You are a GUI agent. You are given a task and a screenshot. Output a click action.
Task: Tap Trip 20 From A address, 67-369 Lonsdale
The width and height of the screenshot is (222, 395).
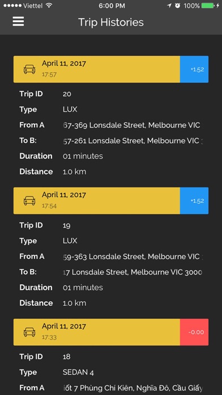tap(133, 125)
